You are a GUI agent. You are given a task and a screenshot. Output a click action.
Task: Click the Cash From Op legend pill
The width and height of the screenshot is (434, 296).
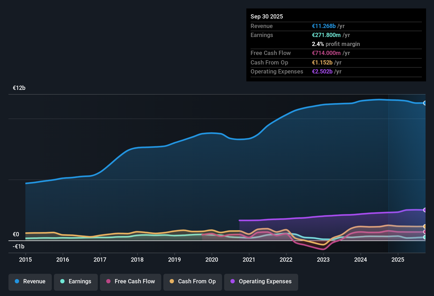pos(192,282)
